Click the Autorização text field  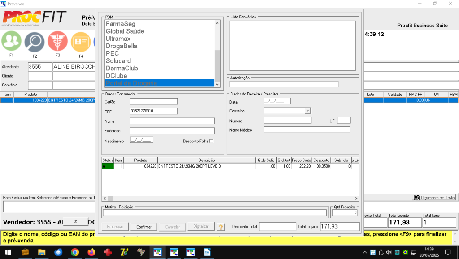[284, 84]
